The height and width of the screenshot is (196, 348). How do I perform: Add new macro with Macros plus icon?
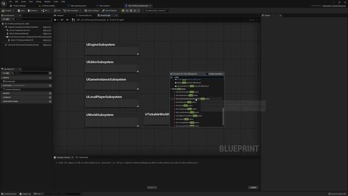[50, 93]
